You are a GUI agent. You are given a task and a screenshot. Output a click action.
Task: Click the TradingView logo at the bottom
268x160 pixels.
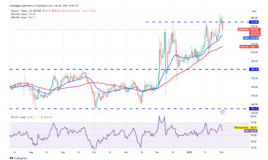pyautogui.click(x=19, y=158)
